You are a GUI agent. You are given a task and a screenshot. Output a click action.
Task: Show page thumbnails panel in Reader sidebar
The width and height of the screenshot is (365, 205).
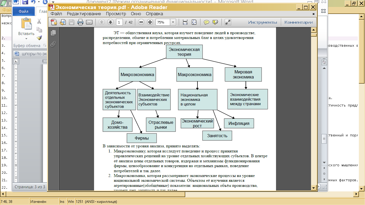pyautogui.click(x=53, y=33)
